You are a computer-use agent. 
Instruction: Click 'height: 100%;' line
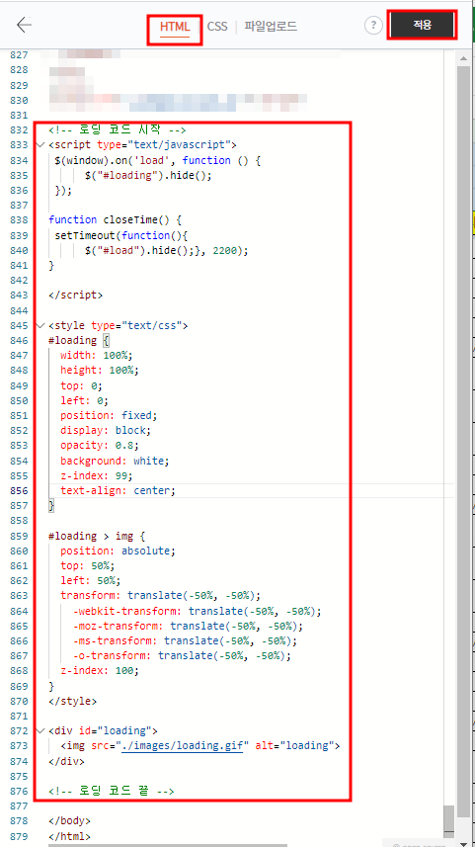(x=100, y=370)
